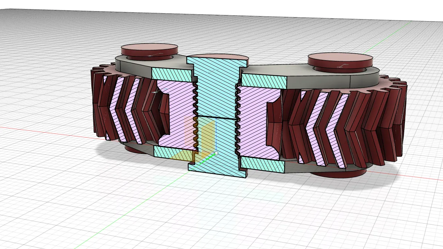Select the lower-right cyan hatched plate section
The width and height of the screenshot is (443, 249).
click(x=263, y=164)
